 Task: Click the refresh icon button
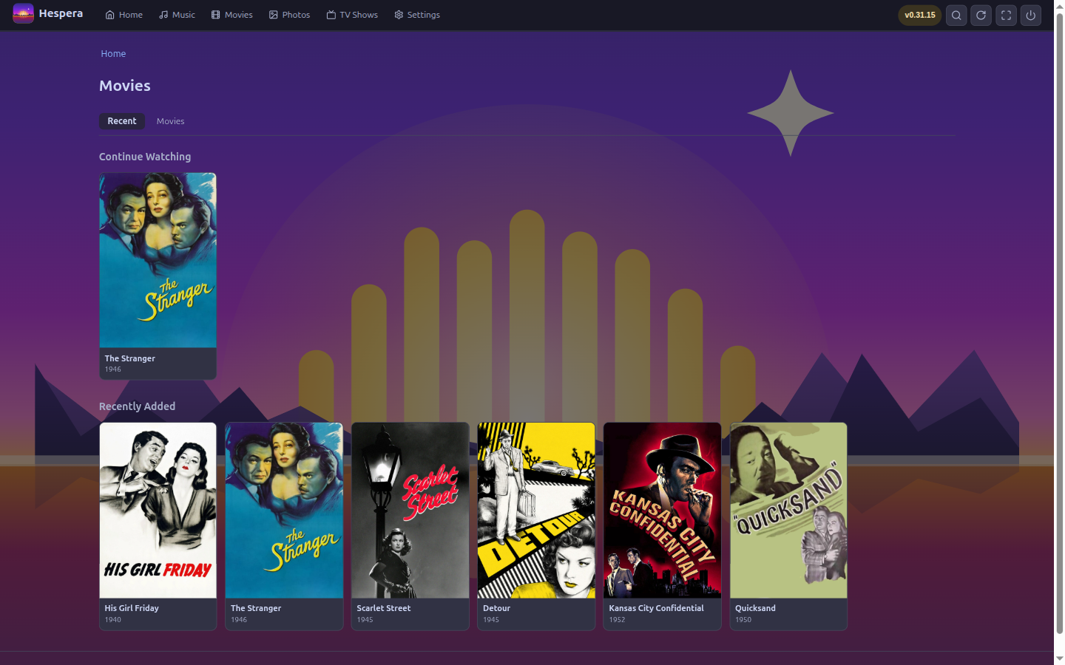981,15
